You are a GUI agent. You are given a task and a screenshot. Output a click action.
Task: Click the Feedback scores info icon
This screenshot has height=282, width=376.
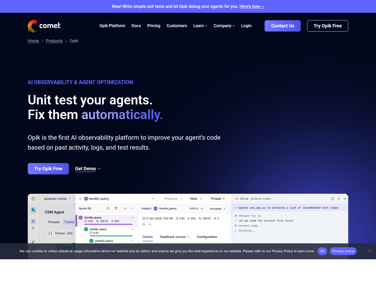(x=188, y=237)
